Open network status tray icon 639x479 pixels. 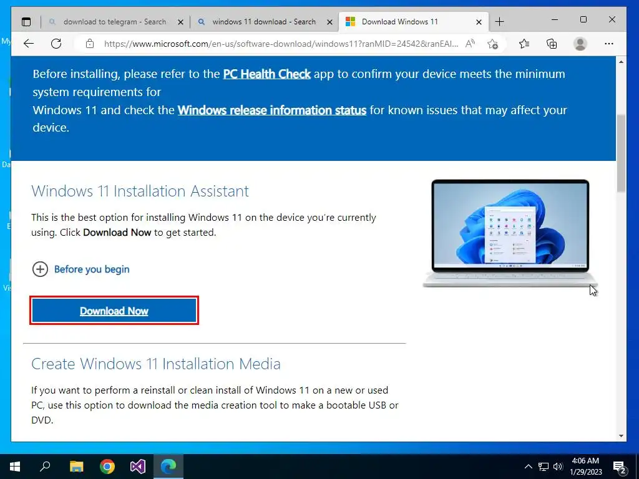(x=544, y=467)
